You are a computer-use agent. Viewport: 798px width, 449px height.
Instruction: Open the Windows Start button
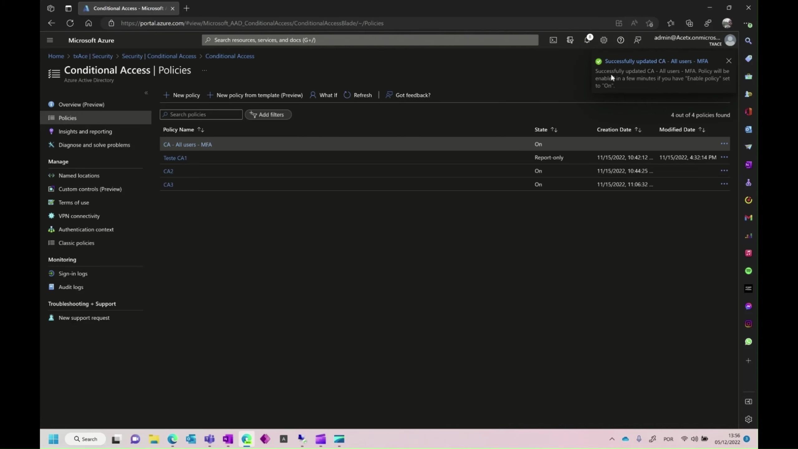pyautogui.click(x=53, y=439)
